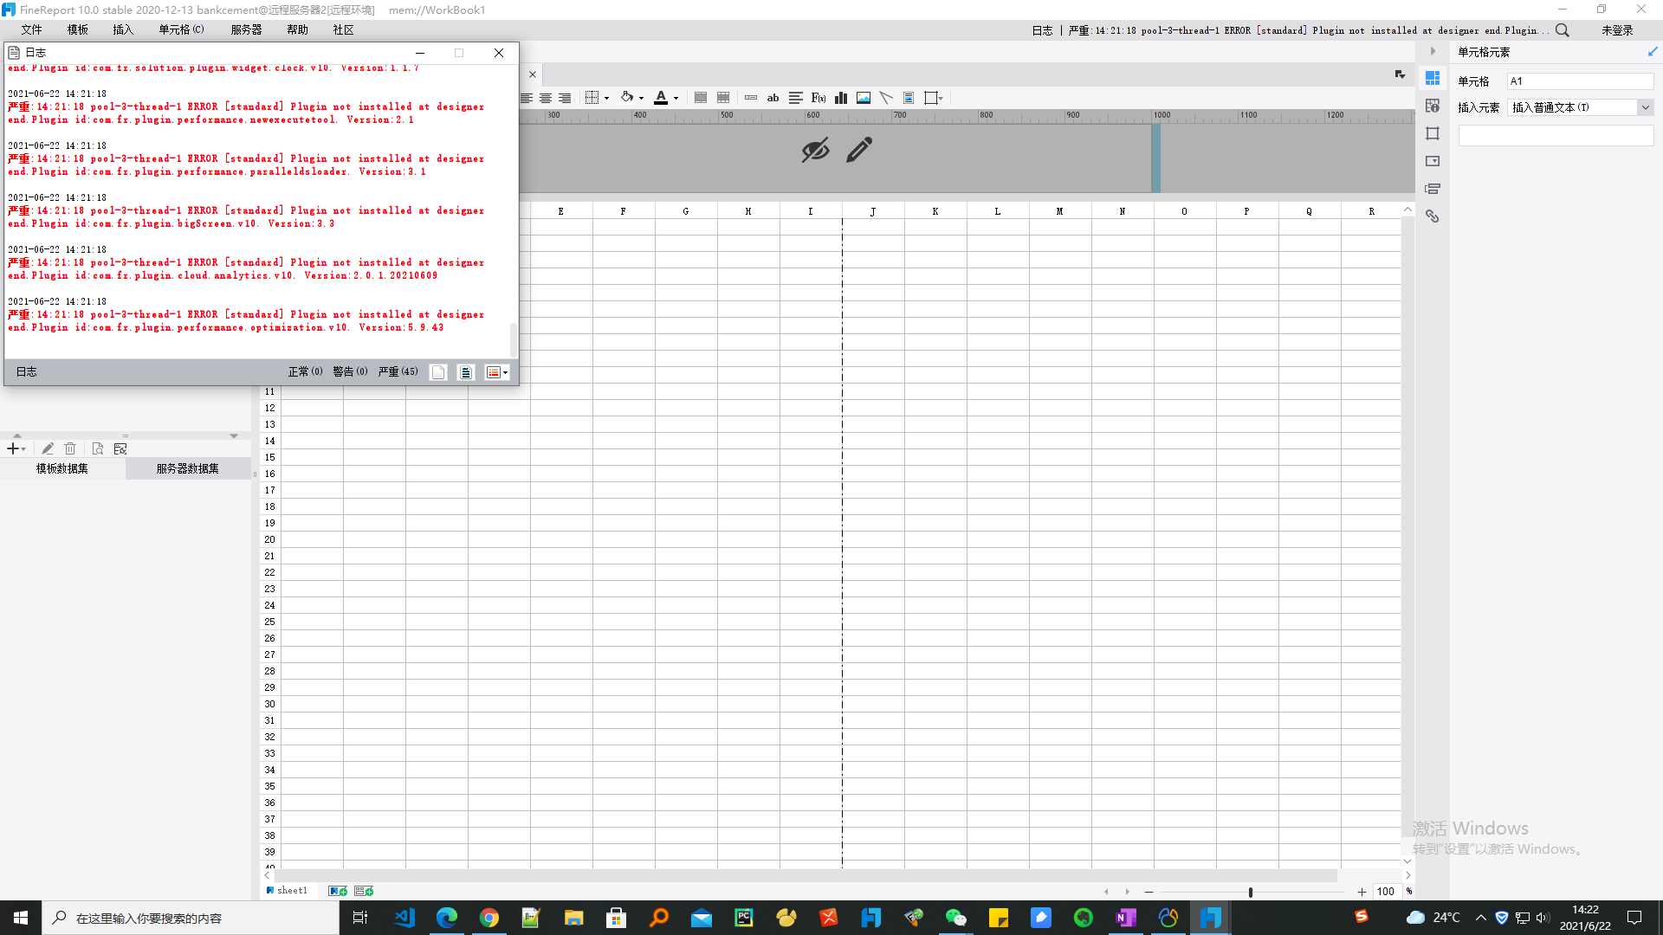Image resolution: width=1663 pixels, height=935 pixels.
Task: Switch to the 模板数据集 tab
Action: 62,468
